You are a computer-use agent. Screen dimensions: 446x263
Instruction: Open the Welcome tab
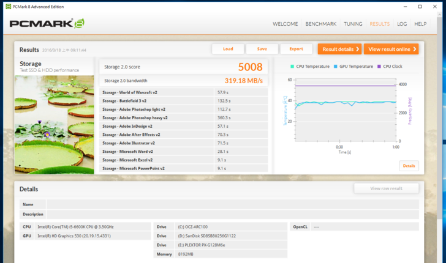point(285,24)
